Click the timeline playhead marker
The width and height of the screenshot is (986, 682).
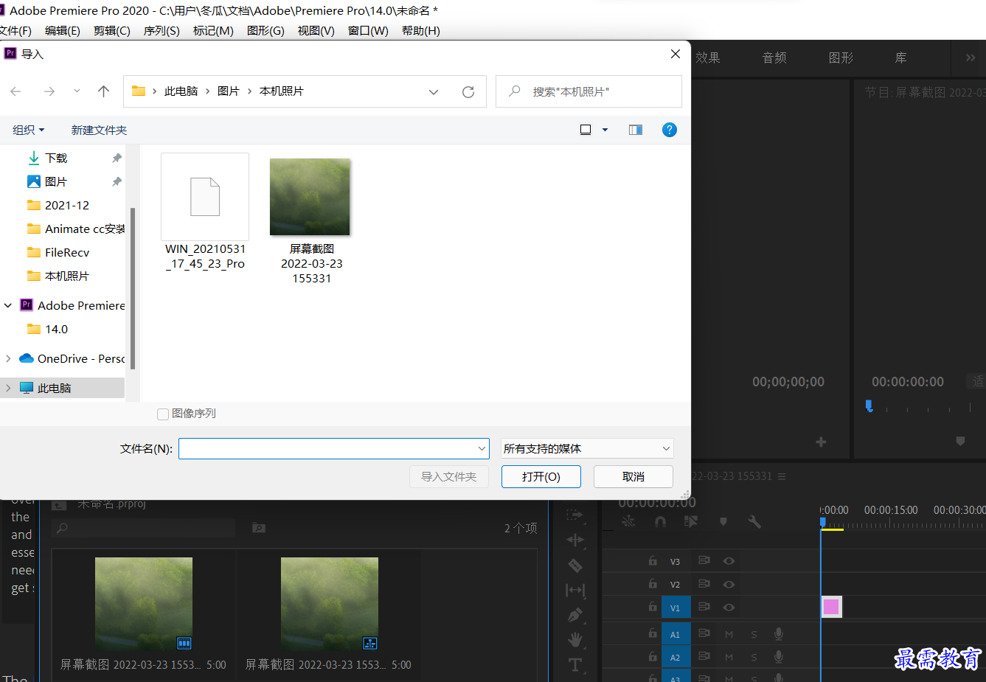[823, 522]
